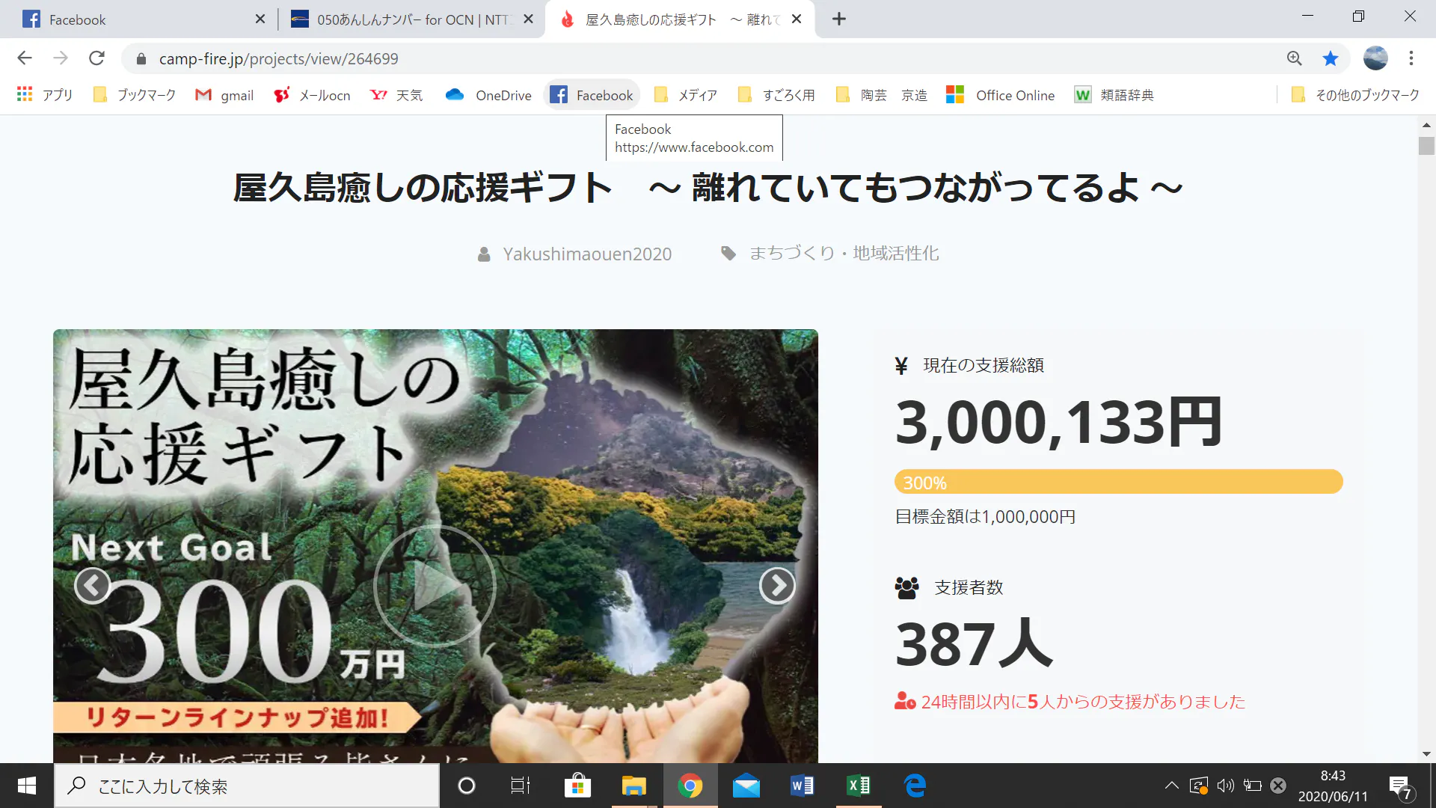Click the bookmark star icon
Viewport: 1436px width, 808px height.
(x=1330, y=58)
